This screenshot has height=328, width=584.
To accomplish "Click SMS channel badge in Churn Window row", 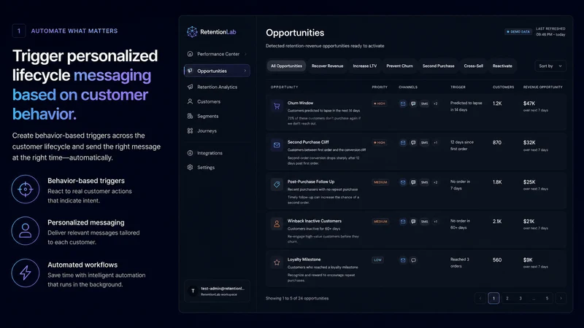I will 425,104.
